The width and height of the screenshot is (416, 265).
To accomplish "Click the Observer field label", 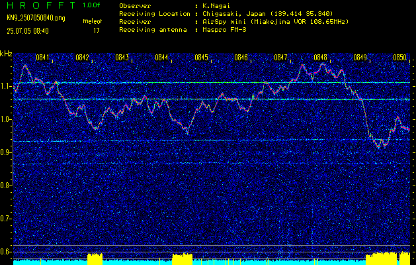I will (x=135, y=6).
